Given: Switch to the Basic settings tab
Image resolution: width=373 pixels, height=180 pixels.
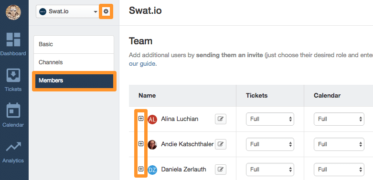Looking at the screenshot, I should coord(74,44).
